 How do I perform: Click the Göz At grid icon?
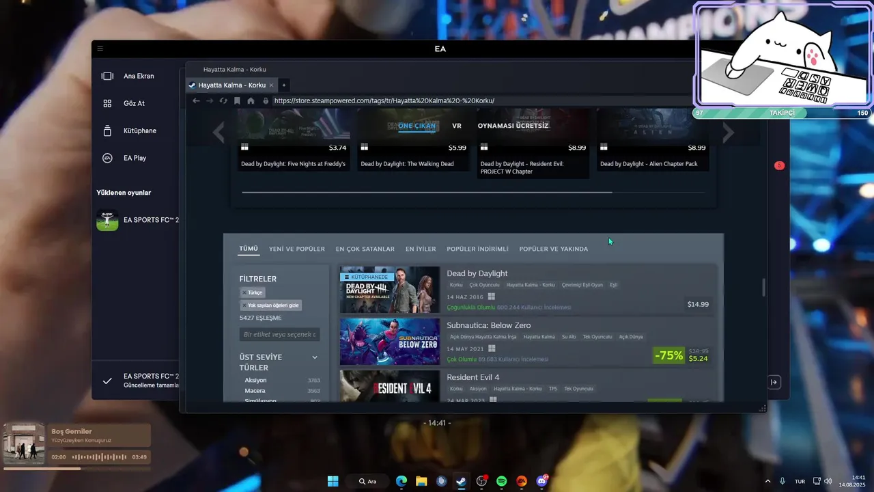pyautogui.click(x=107, y=103)
